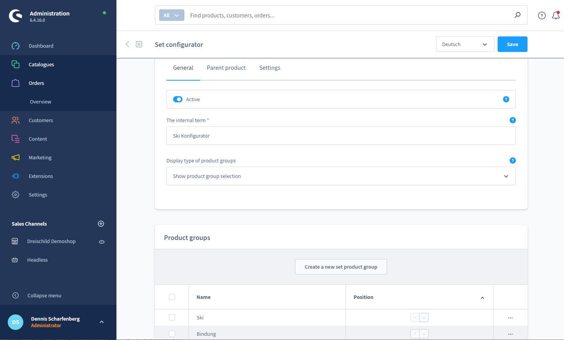
Task: Click the Position column header label
Action: click(363, 297)
